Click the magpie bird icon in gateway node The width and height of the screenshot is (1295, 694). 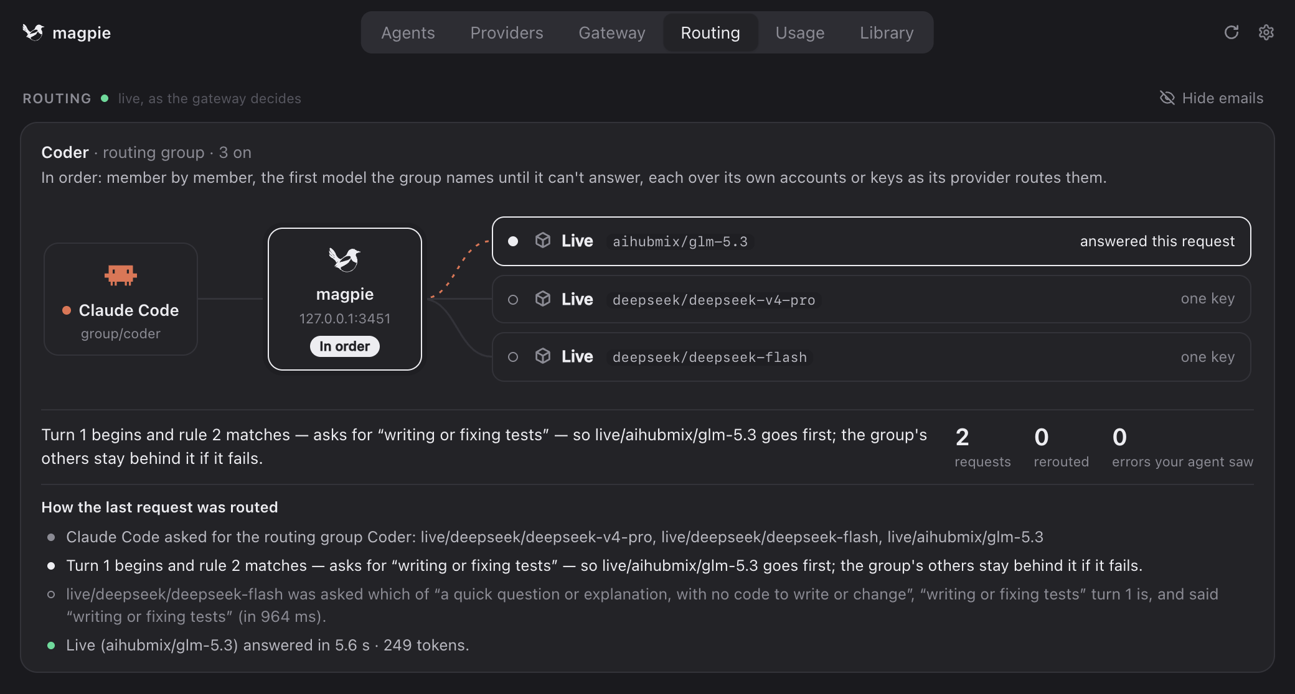coord(345,259)
